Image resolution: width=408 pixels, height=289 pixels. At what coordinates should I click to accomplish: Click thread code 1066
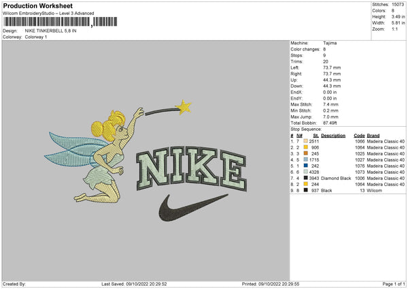point(360,141)
